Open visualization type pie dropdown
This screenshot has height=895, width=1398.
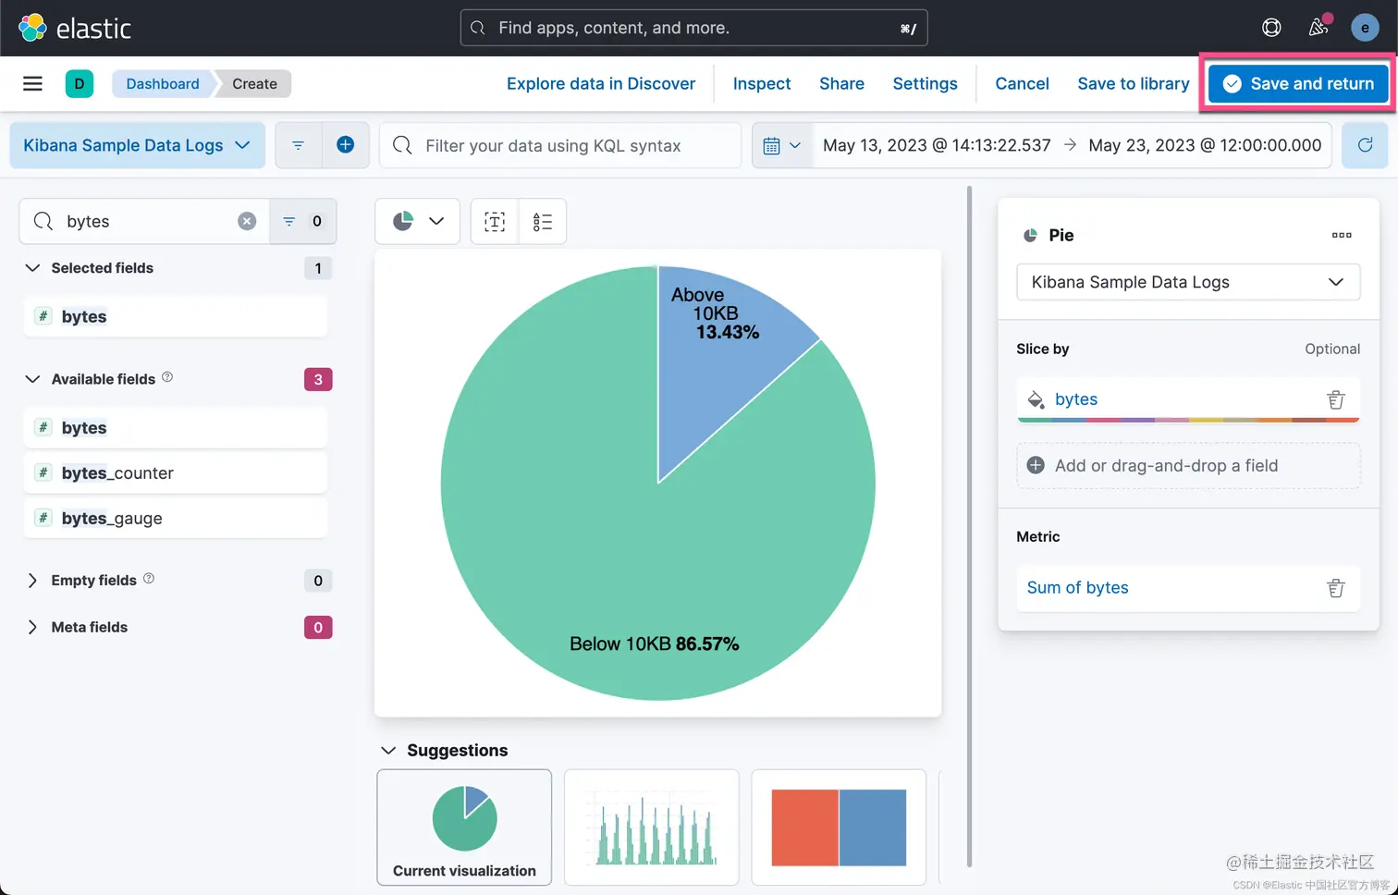click(x=417, y=222)
